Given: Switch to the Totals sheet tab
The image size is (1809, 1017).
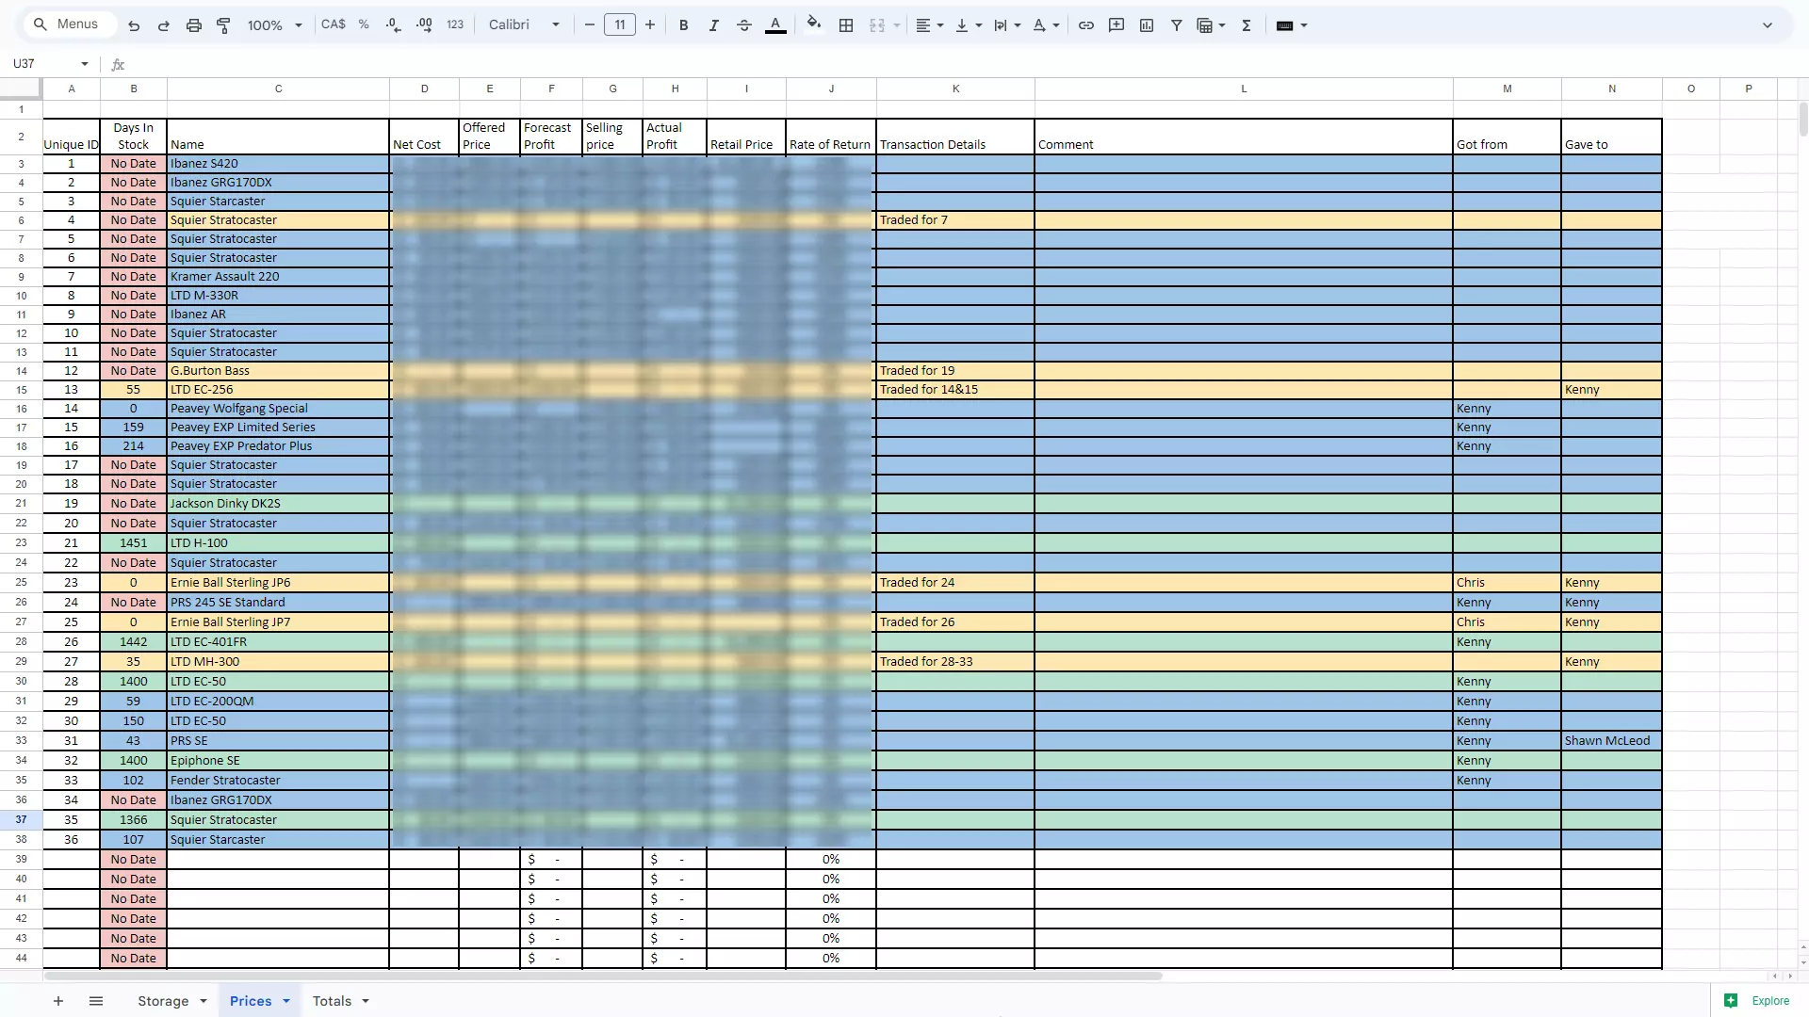Looking at the screenshot, I should (x=332, y=1001).
